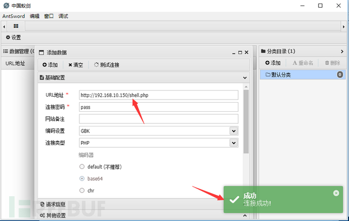Screen dimensions: 349x221
Task: Open the AntSword menu
Action: [x=14, y=16]
